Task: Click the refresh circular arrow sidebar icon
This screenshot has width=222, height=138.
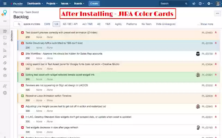Action: click(x=5, y=69)
